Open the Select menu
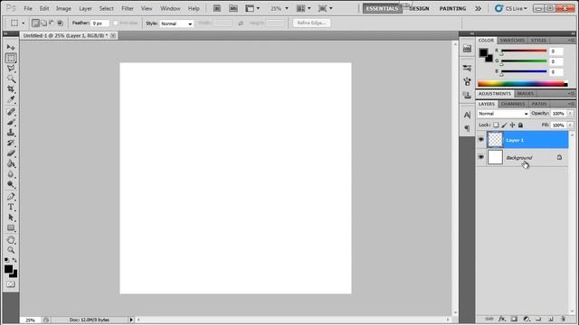579x325 pixels. pos(107,8)
